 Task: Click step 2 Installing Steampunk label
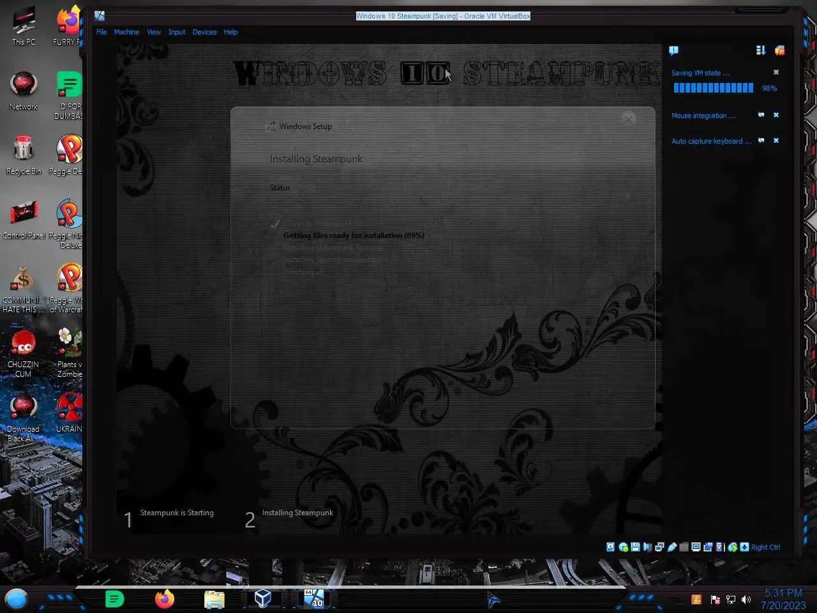(297, 513)
